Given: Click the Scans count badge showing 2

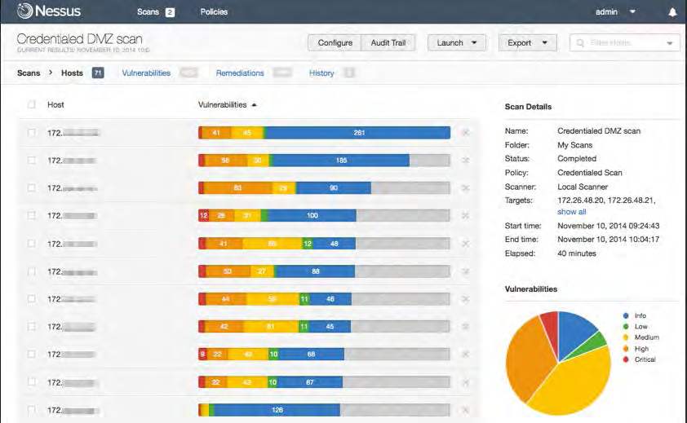Looking at the screenshot, I should point(170,12).
